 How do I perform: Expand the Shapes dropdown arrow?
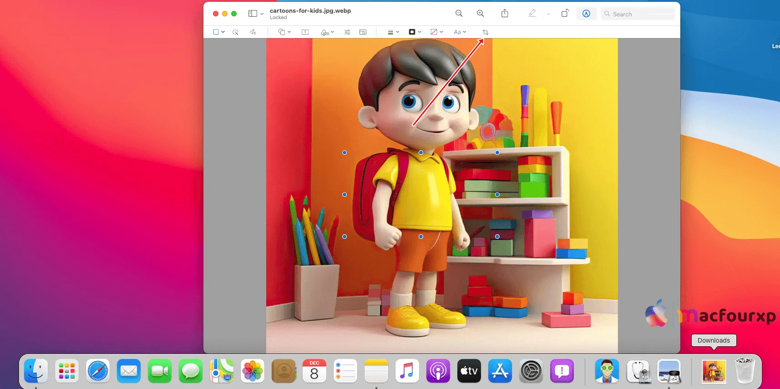point(289,32)
